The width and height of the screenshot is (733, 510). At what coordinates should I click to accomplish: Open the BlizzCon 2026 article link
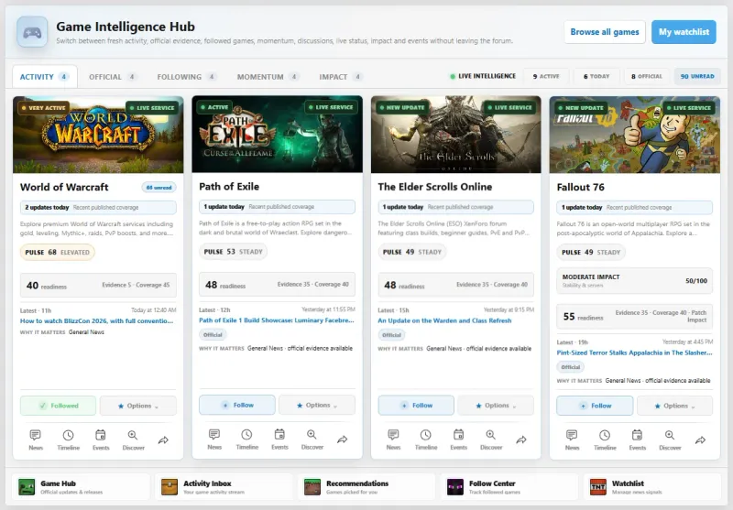[x=97, y=320]
